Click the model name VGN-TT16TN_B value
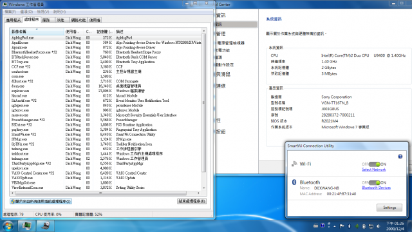This screenshot has width=412, height=232. pyautogui.click(x=335, y=103)
